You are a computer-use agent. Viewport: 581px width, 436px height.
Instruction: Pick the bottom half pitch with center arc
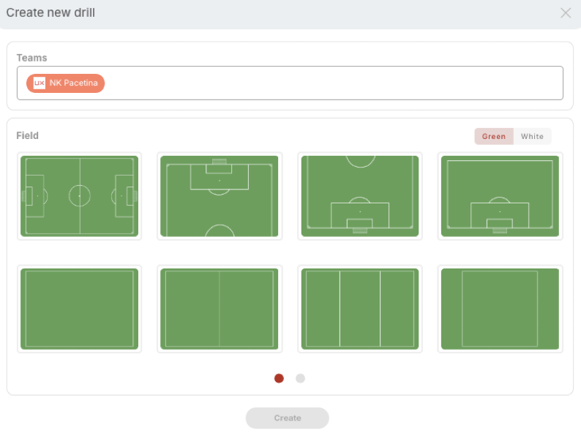click(360, 196)
